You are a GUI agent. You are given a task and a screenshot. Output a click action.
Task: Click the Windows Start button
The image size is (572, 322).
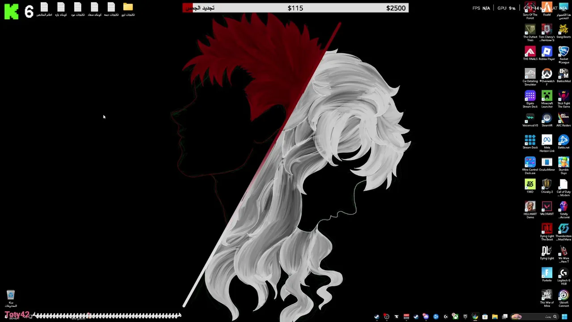[564, 317]
